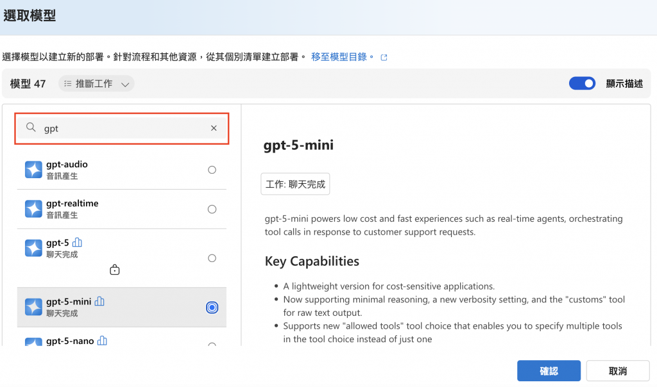
Task: Click the gpt-realtime model name
Action: pos(73,203)
